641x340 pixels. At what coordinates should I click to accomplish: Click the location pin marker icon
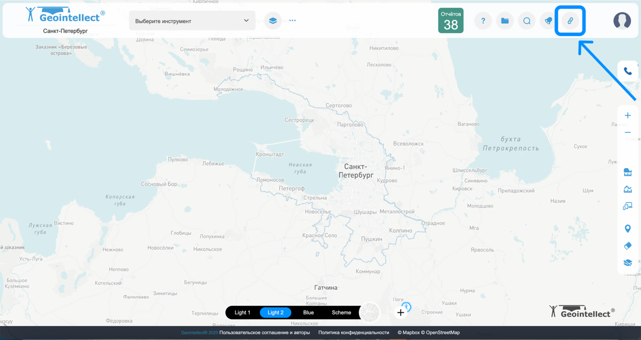pyautogui.click(x=627, y=229)
